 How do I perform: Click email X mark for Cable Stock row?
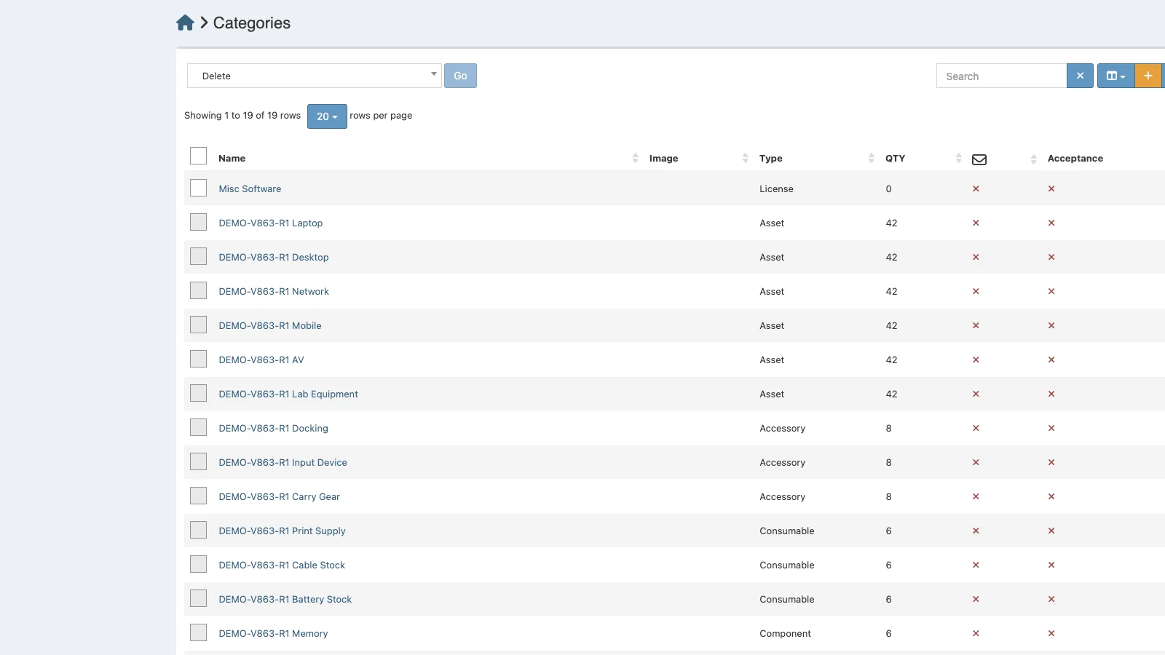(976, 565)
